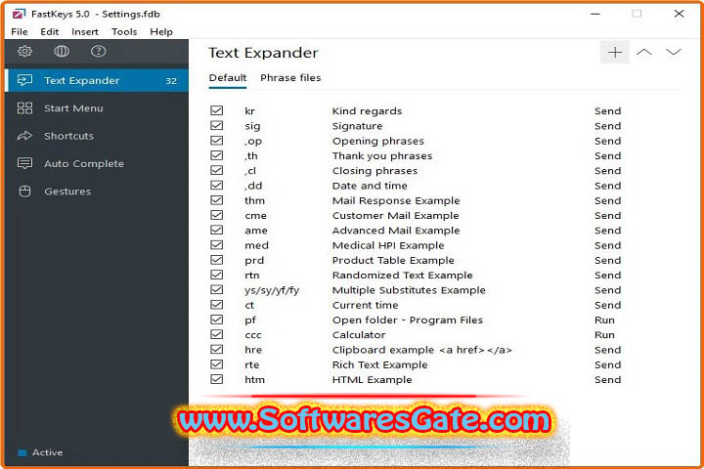Screen dimensions: 704x469
Task: Select the Current time entry
Action: pyautogui.click(x=365, y=305)
